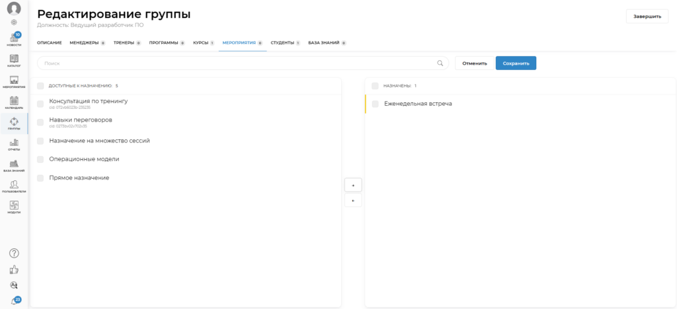Click the Завершить button
677x309 pixels.
tap(647, 17)
